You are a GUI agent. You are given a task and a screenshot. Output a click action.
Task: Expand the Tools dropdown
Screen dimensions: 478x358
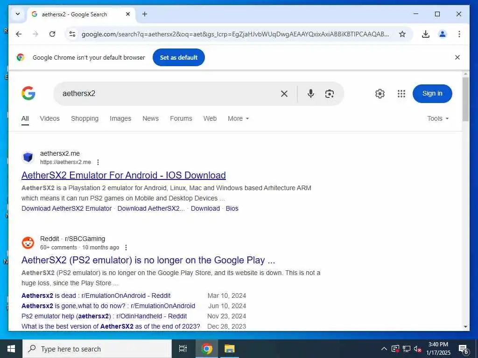[438, 118]
